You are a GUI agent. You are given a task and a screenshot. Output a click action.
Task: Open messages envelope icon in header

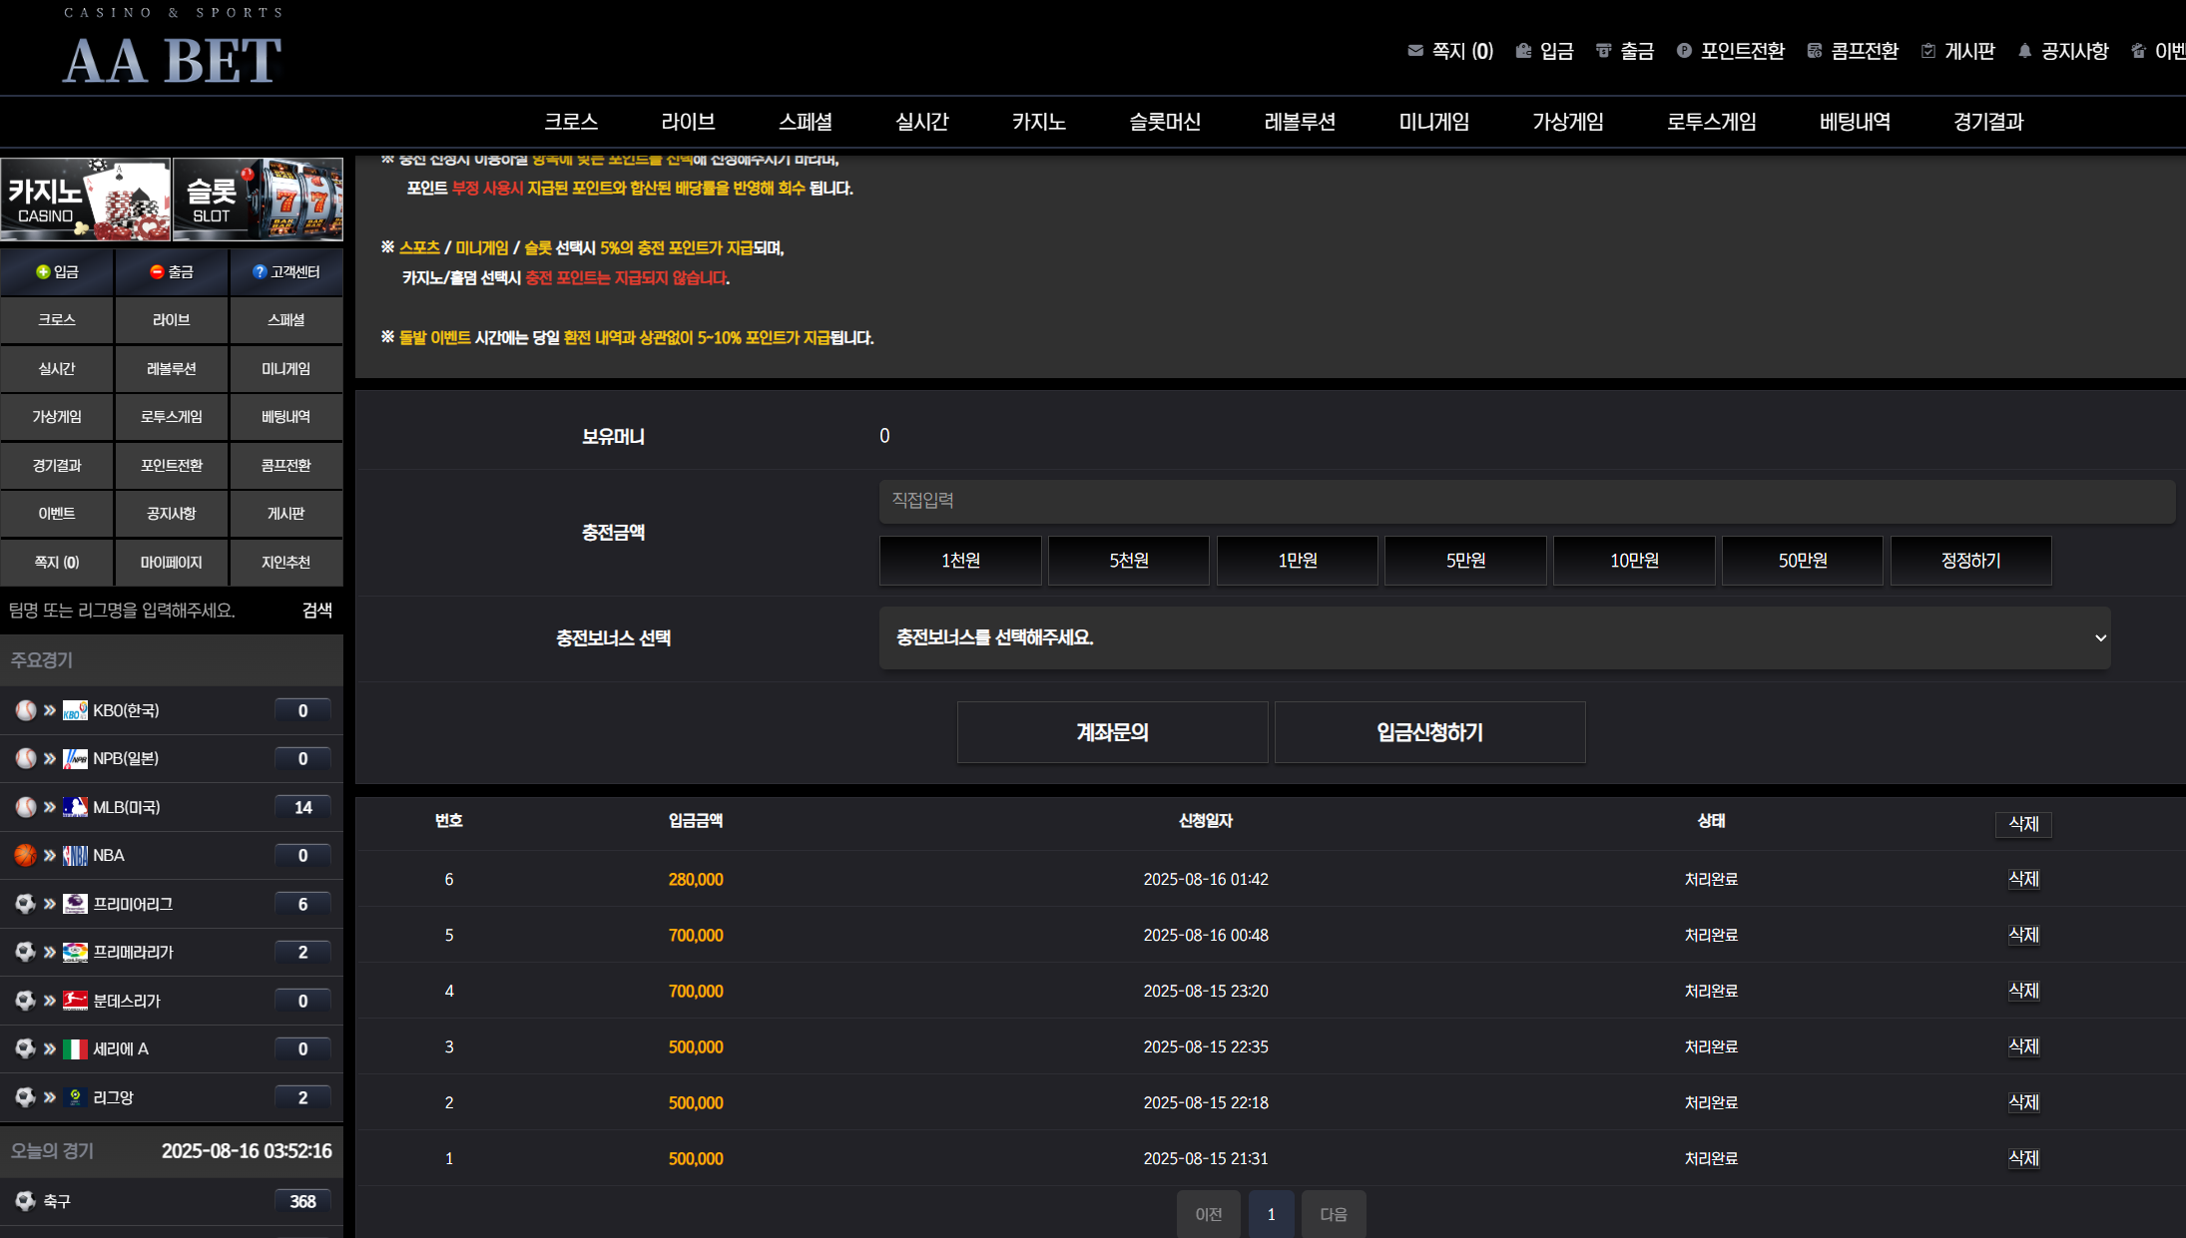coord(1415,51)
